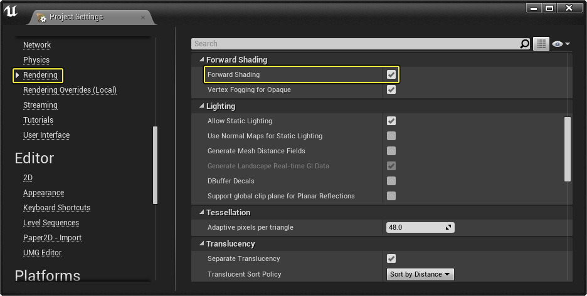The image size is (587, 296).
Task: Open the Appearance editor settings
Action: (44, 193)
